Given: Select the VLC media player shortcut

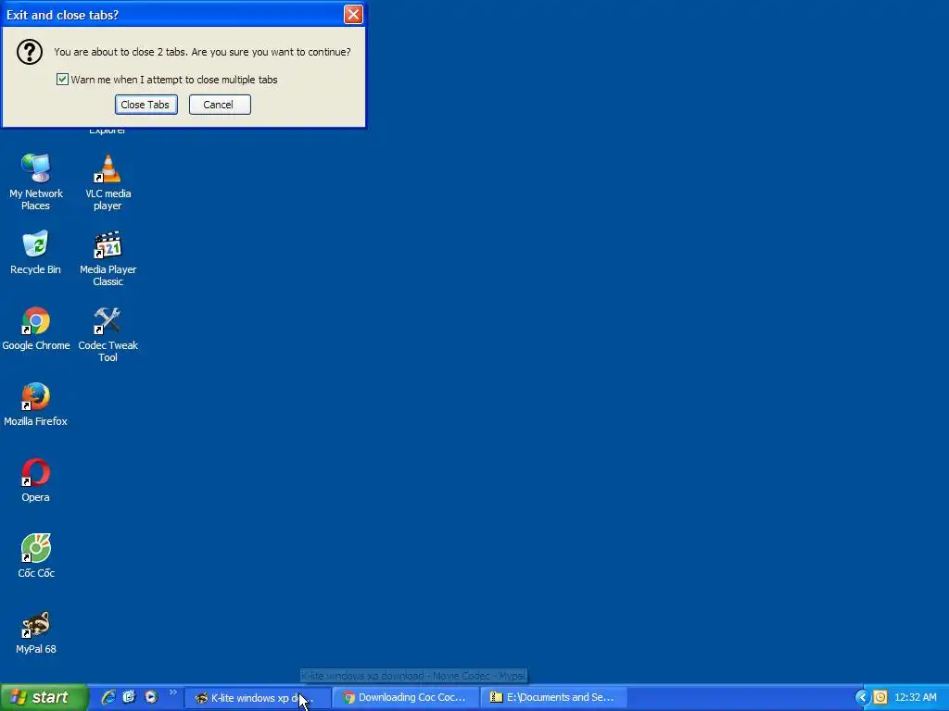Looking at the screenshot, I should pyautogui.click(x=108, y=181).
